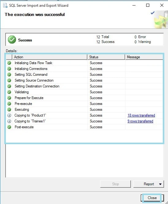Click the large green Success checkmark icon
The image size is (168, 204).
12,40
